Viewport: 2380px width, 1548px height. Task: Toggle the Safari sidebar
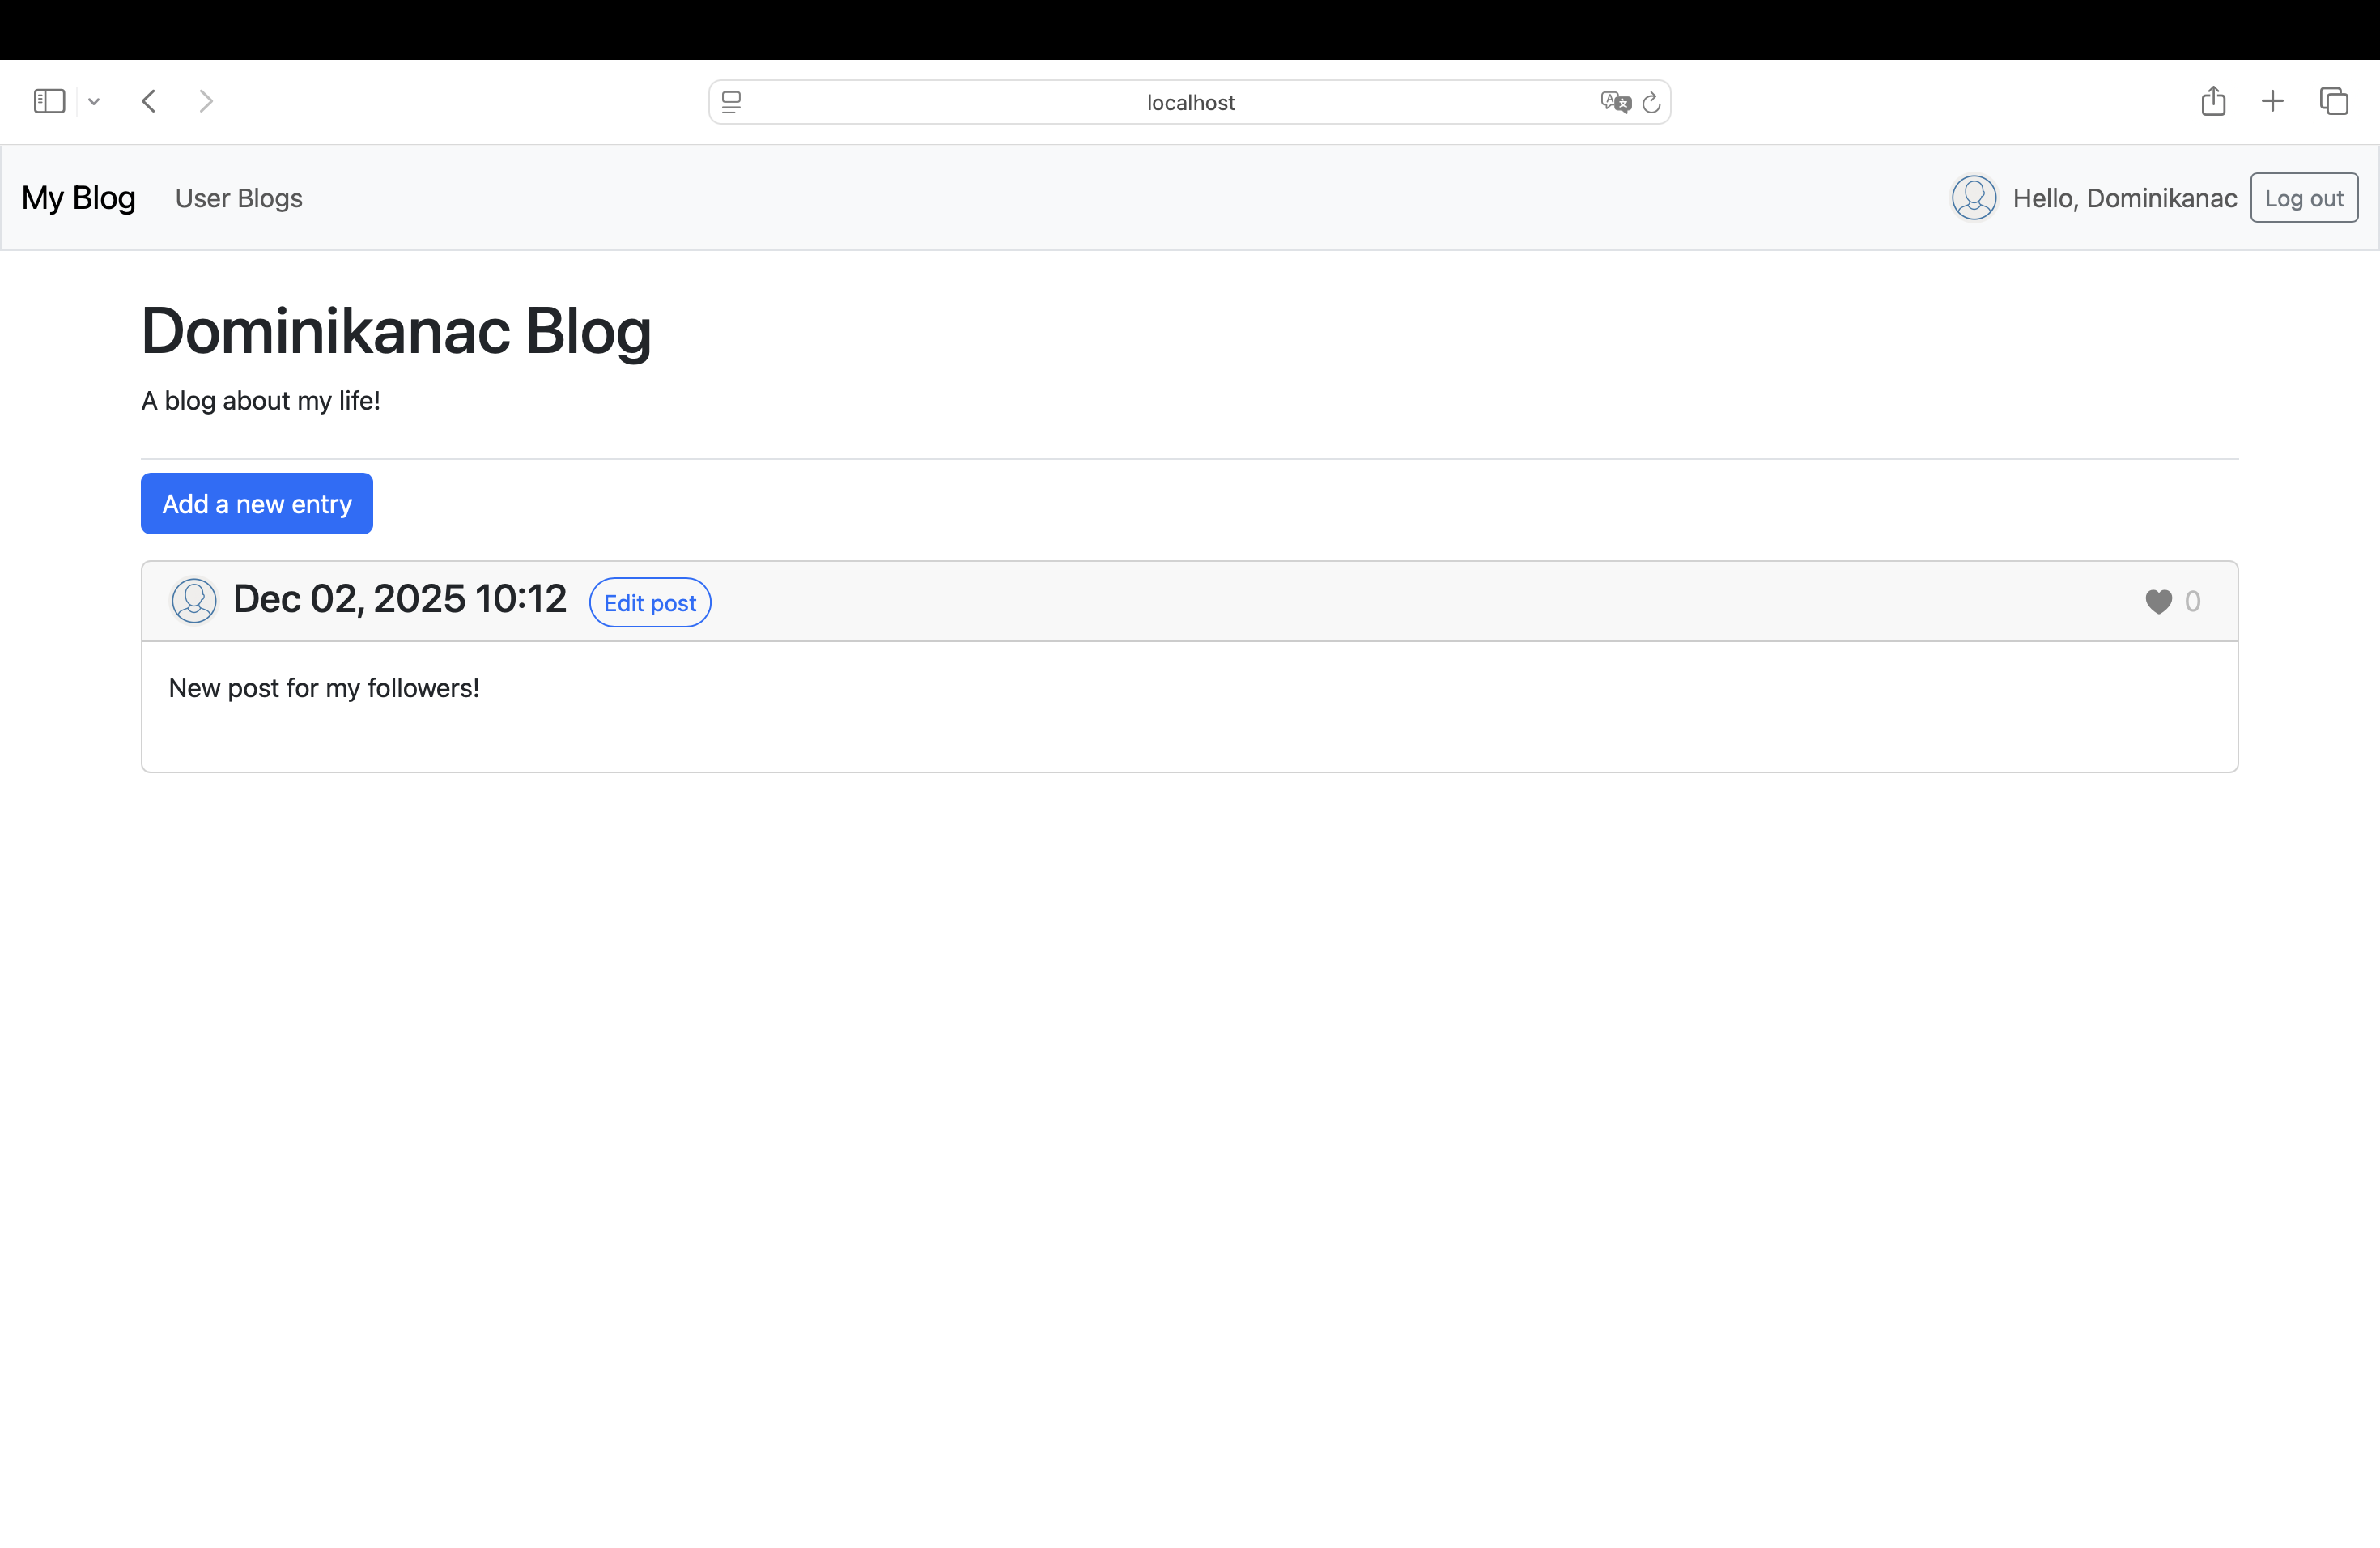(49, 101)
